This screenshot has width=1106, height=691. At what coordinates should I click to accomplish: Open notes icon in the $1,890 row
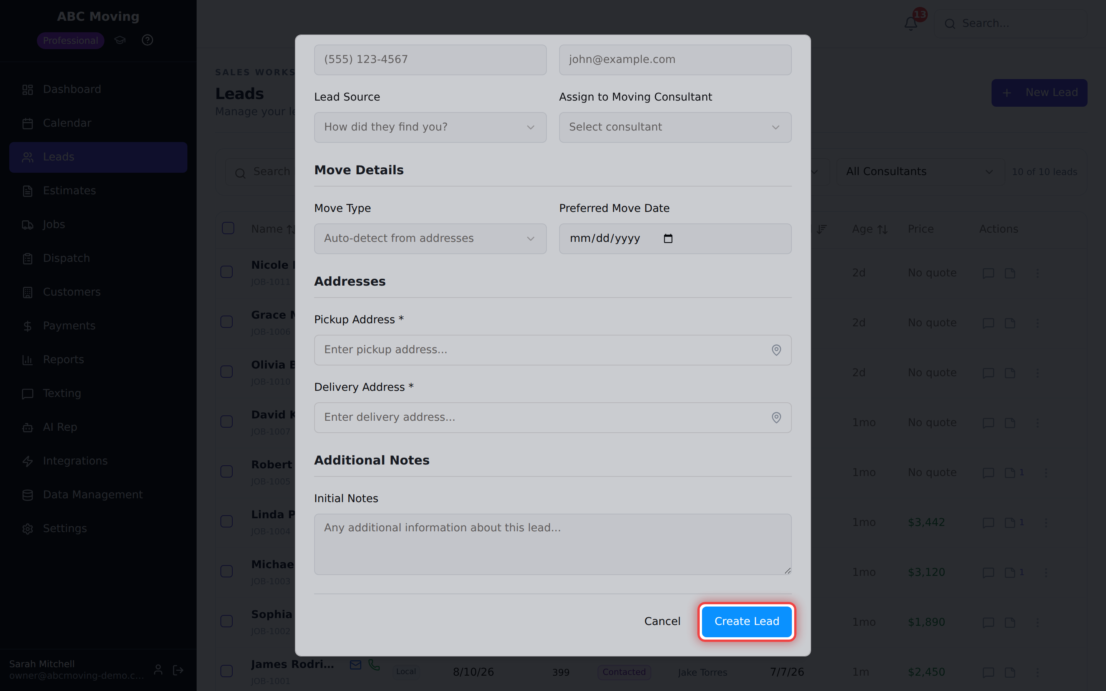pos(1010,622)
